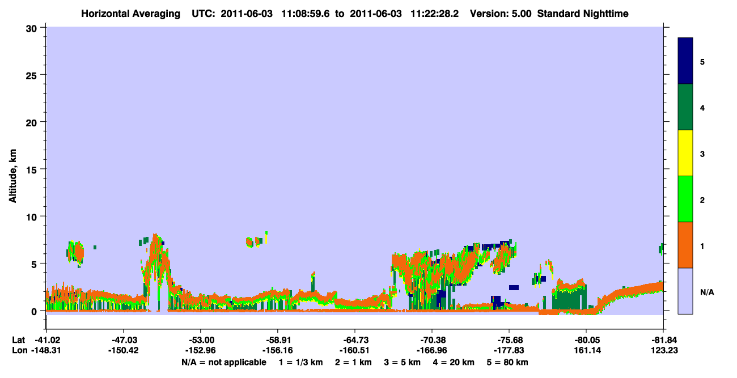The height and width of the screenshot is (378, 737).
Task: Click the yellow color bar segment labeled 3
Action: click(x=685, y=153)
